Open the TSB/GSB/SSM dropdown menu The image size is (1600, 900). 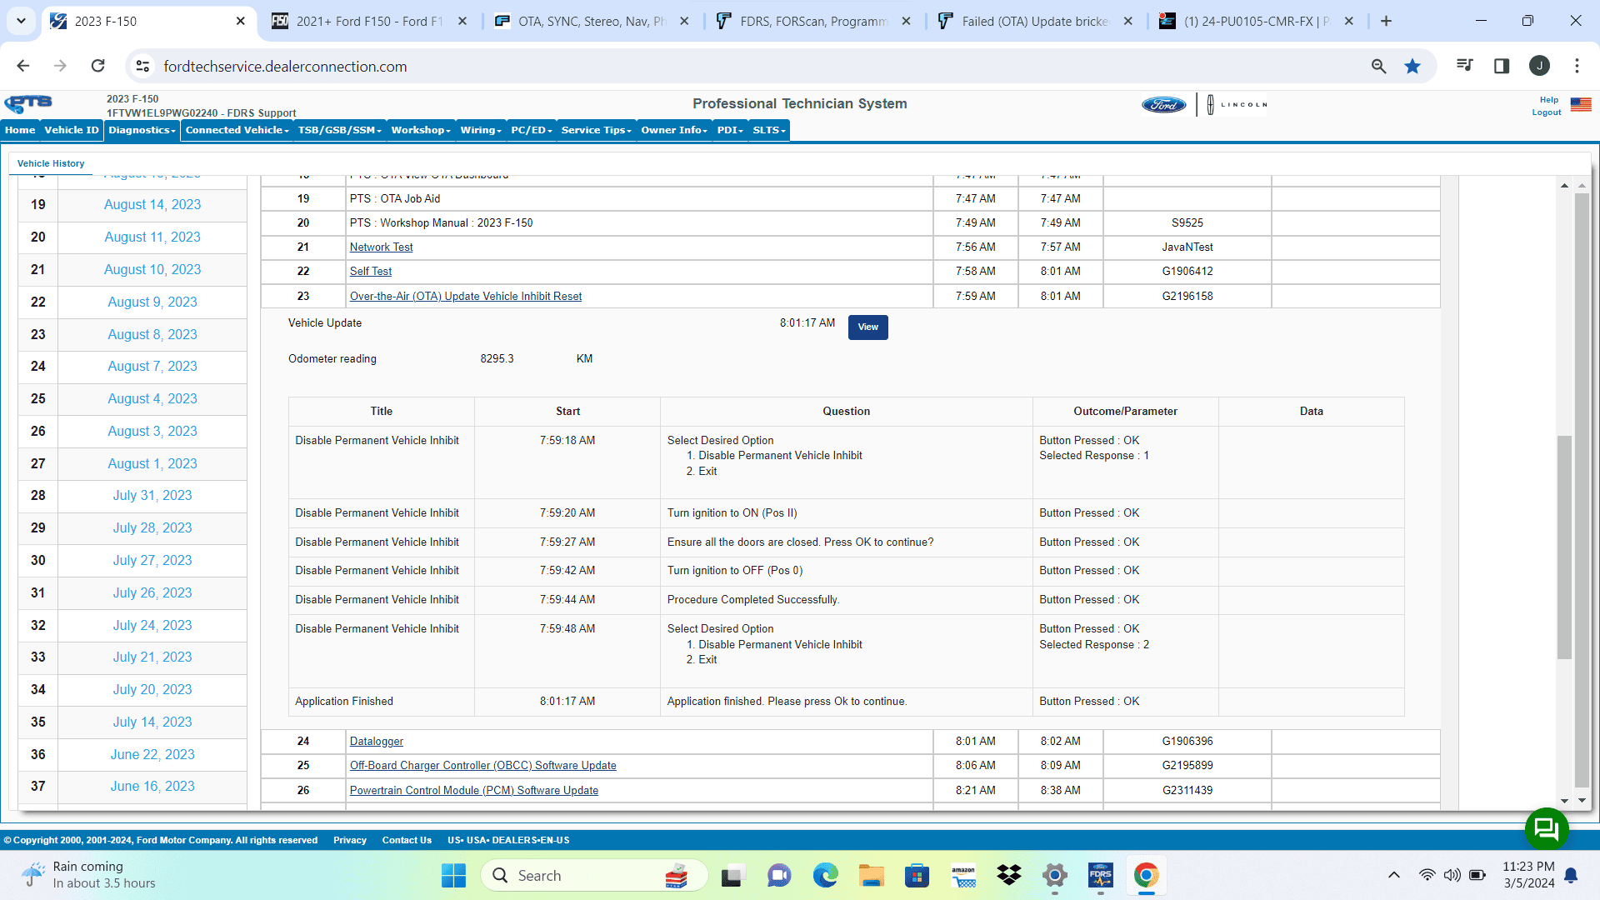pyautogui.click(x=339, y=130)
